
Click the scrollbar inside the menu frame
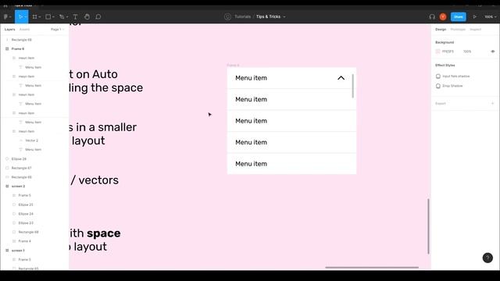352,86
